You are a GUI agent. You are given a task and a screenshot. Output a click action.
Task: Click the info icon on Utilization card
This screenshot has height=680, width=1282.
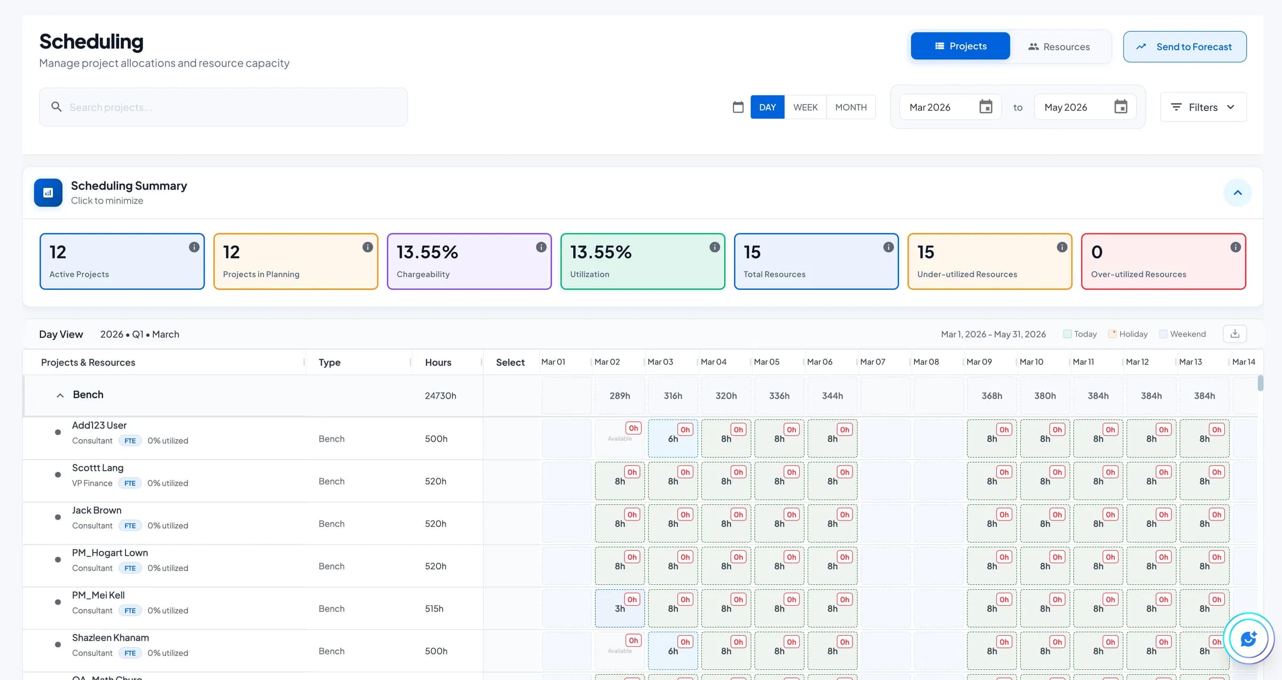714,247
